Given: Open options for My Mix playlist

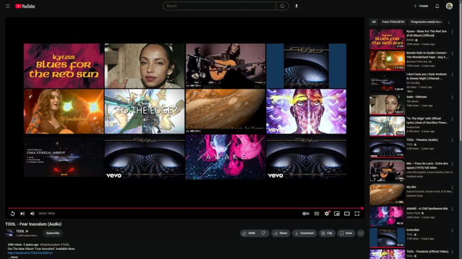Looking at the screenshot, I should [452, 188].
